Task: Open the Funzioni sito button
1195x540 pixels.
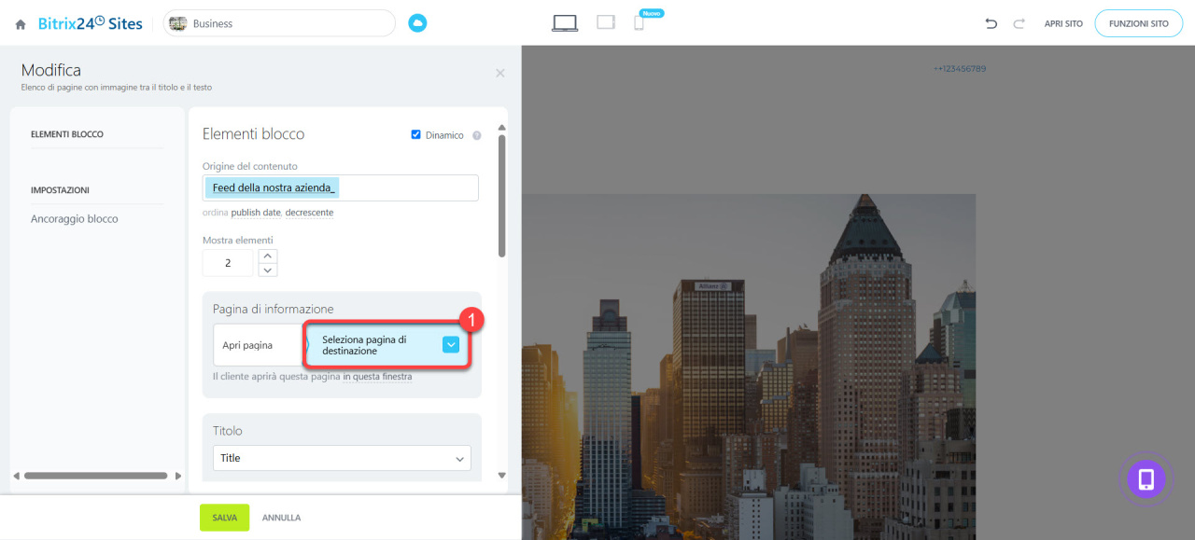Action: point(1138,23)
